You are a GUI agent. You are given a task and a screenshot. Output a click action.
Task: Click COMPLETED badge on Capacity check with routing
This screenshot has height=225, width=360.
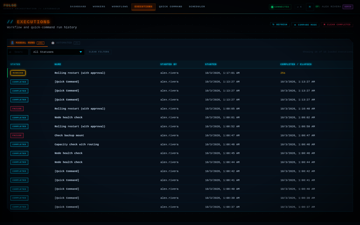(x=19, y=144)
